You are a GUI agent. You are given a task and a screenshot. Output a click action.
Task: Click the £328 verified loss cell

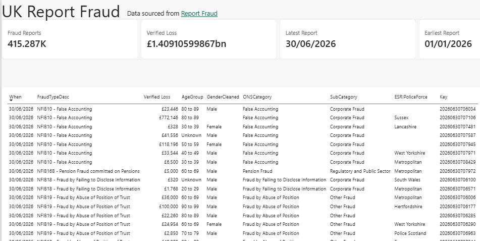tap(173, 127)
